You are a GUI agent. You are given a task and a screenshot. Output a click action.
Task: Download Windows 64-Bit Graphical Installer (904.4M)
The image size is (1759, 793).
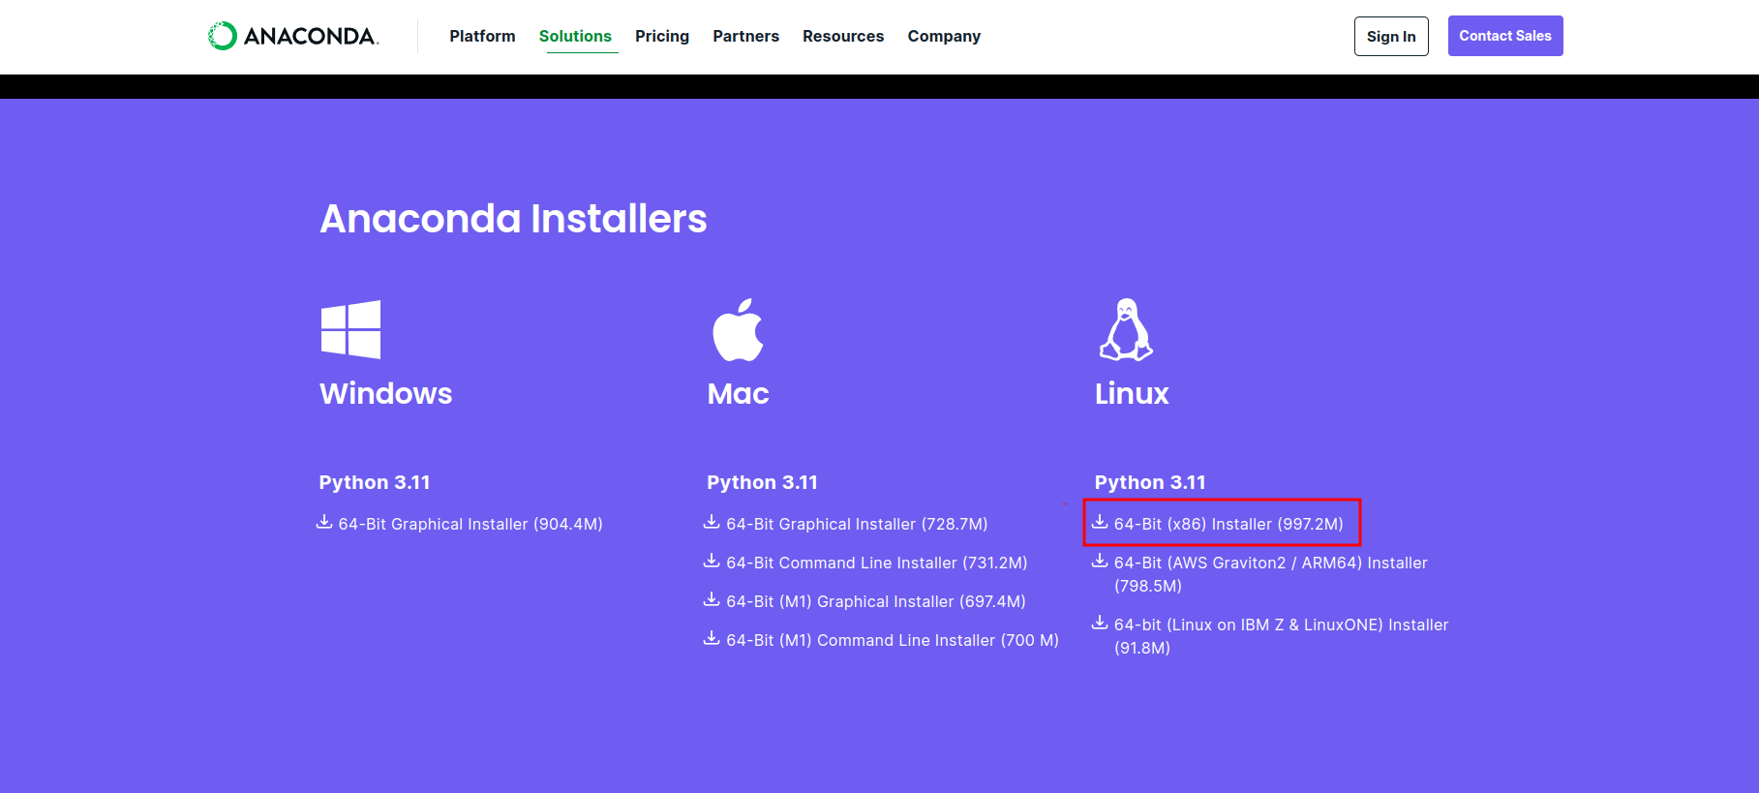470,524
